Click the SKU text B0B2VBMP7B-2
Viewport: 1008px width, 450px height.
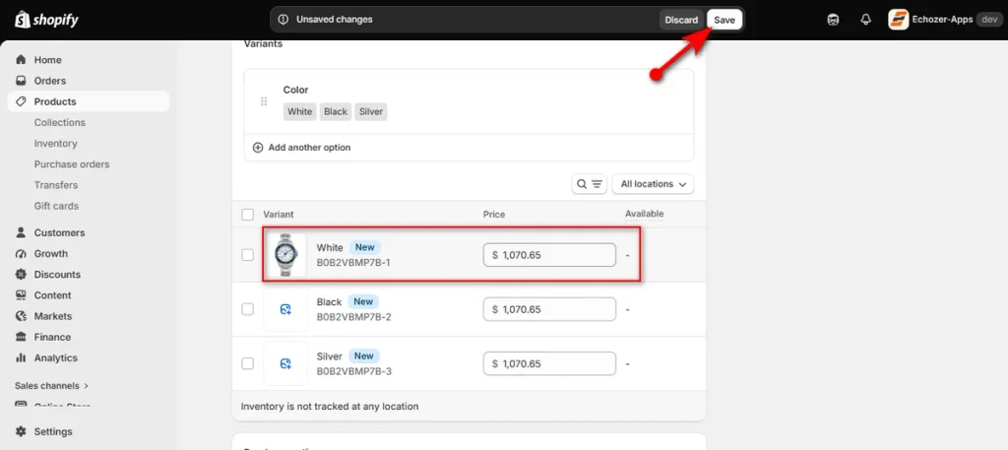click(x=353, y=317)
